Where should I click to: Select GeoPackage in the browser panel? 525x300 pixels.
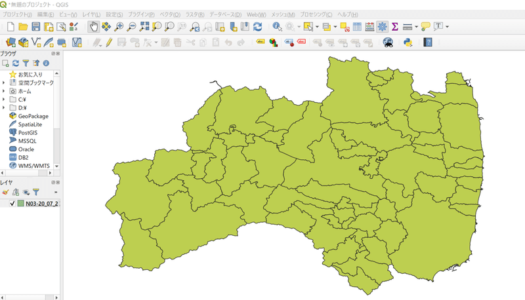33,116
